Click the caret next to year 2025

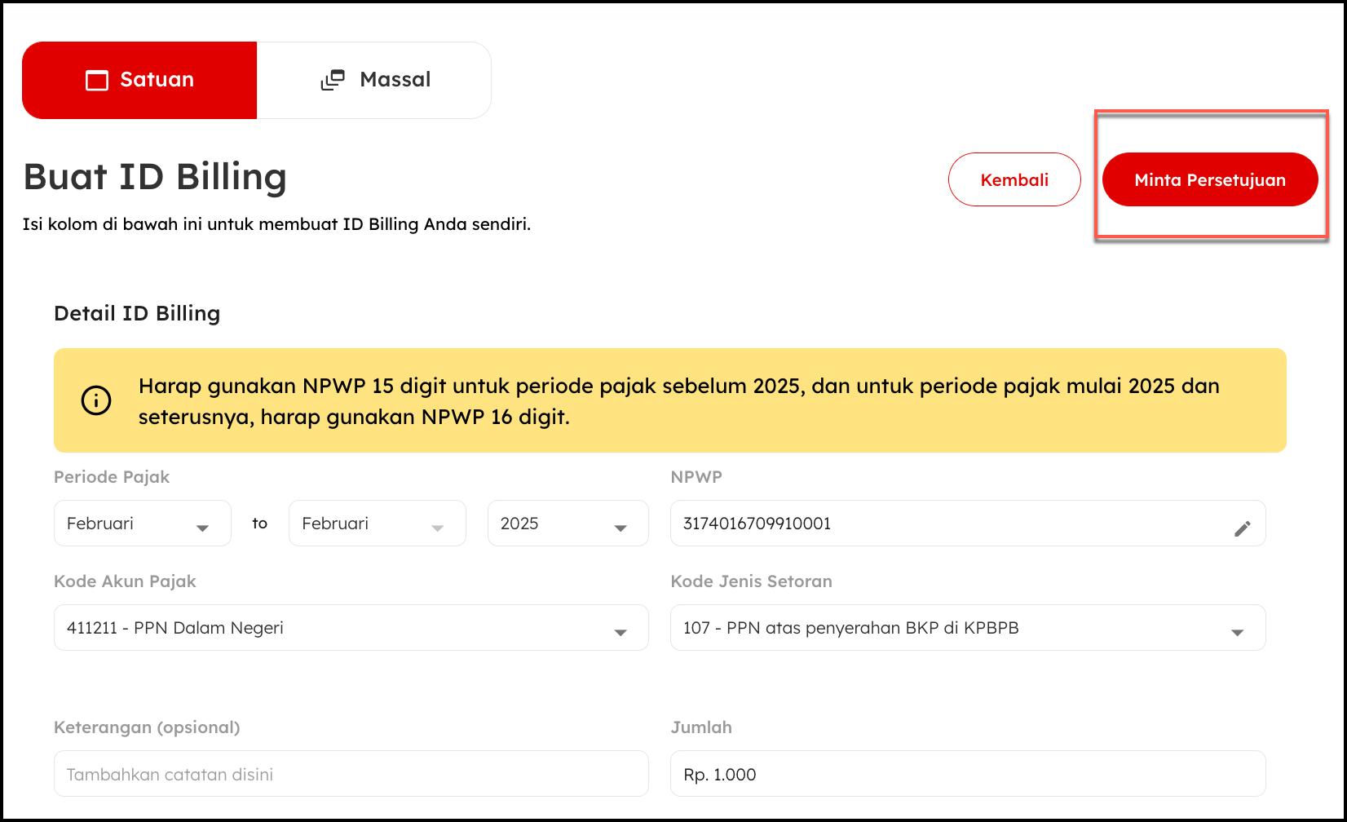click(621, 528)
